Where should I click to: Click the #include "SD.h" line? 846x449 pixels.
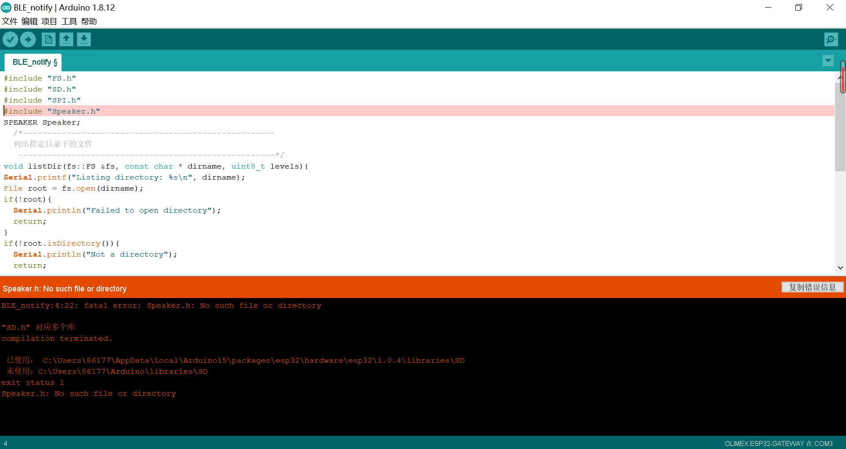(40, 89)
